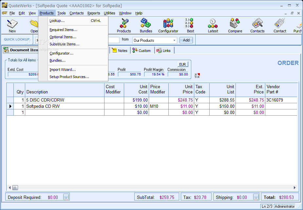303x210 pixels.
Task: Click the Contact toolbar icon
Action: (280, 25)
